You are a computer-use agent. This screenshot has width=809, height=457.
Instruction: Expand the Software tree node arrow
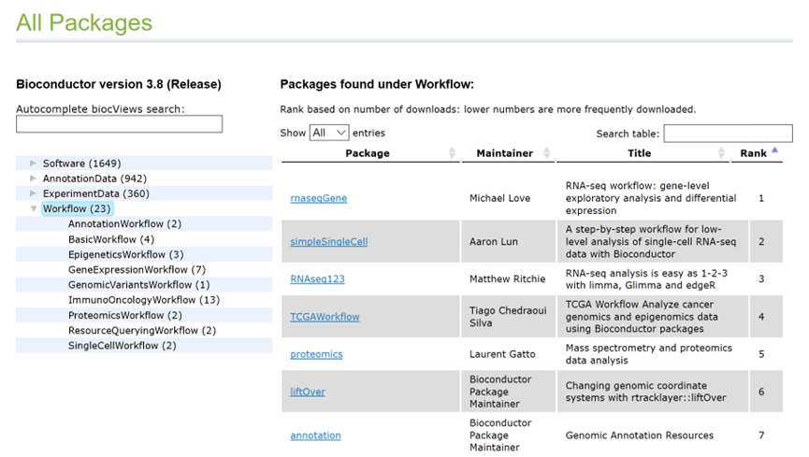(33, 163)
